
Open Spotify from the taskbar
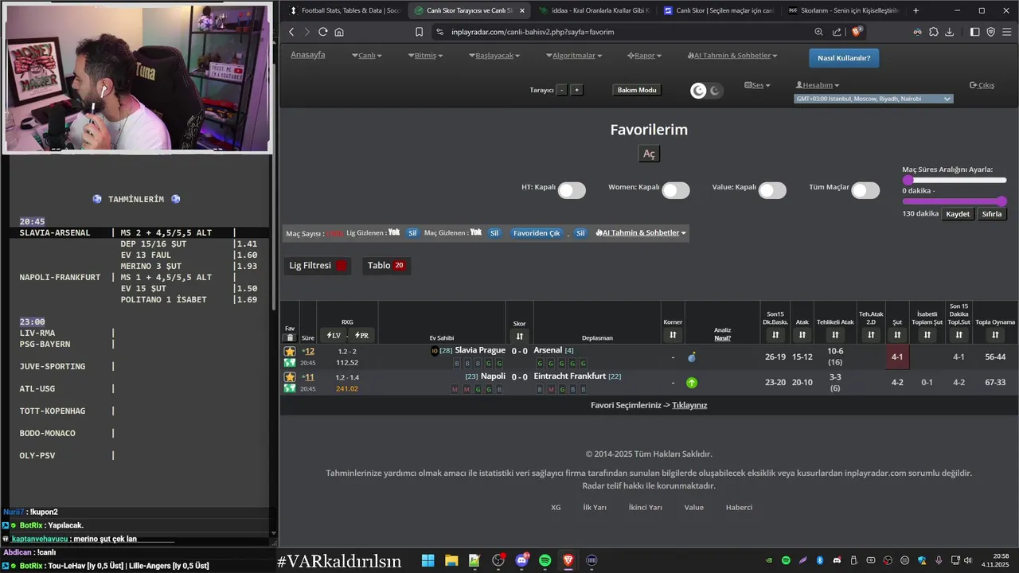click(545, 560)
